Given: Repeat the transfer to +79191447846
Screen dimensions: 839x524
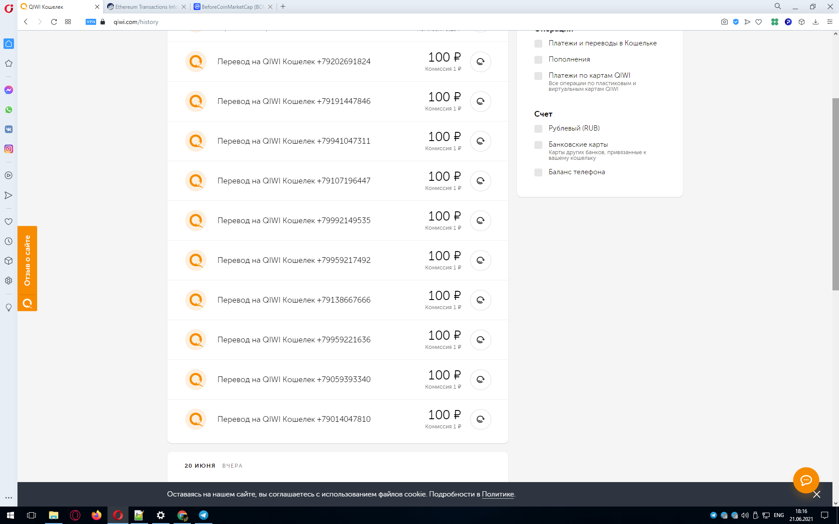Looking at the screenshot, I should [480, 101].
